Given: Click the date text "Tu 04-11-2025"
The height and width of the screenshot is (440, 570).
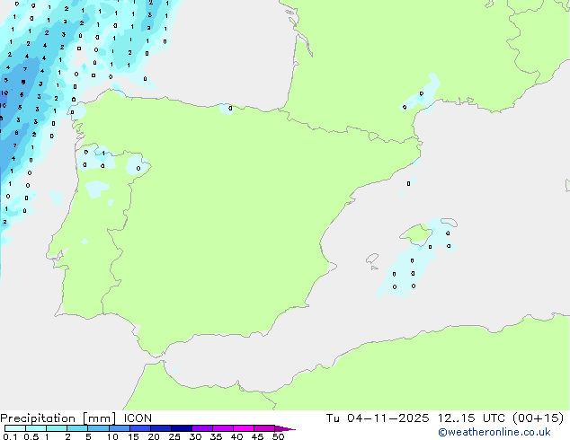Looking at the screenshot, I should [378, 418].
